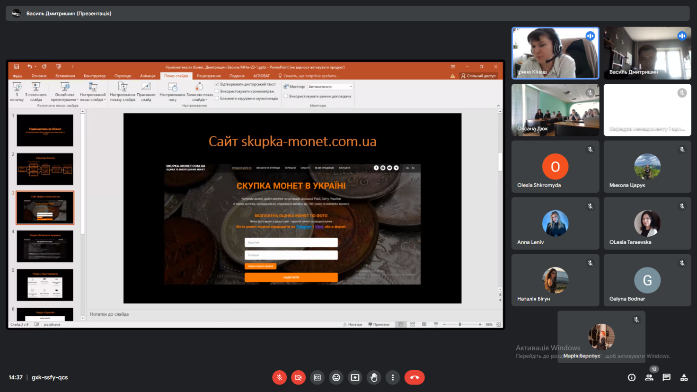Click the 'Скажіть, що потрібно зробити' search box
Screen dimensions: 697x392
click(308, 76)
